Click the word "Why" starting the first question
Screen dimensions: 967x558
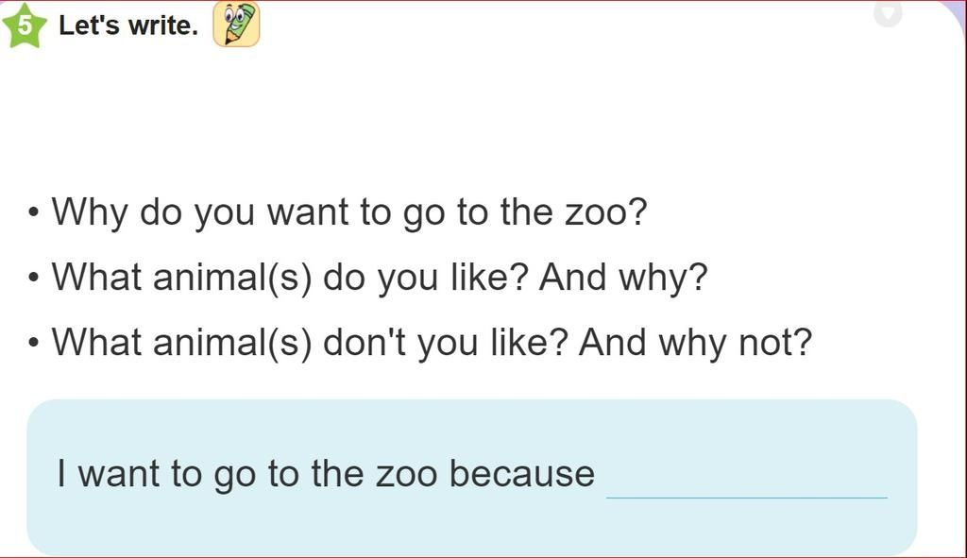(x=88, y=211)
